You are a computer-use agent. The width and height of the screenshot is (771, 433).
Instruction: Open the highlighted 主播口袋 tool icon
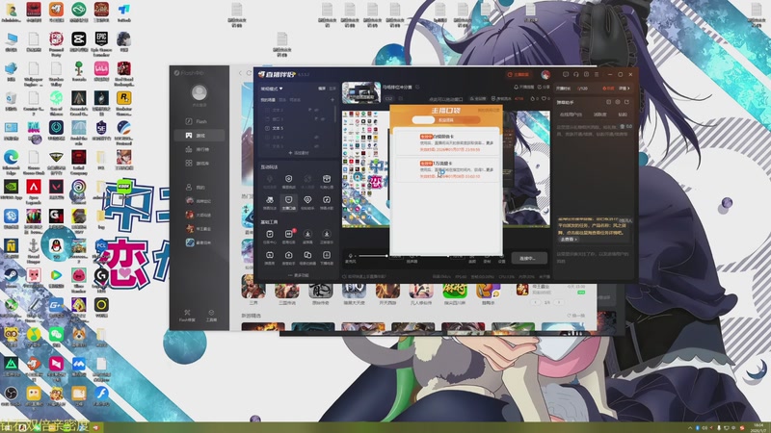pos(288,202)
